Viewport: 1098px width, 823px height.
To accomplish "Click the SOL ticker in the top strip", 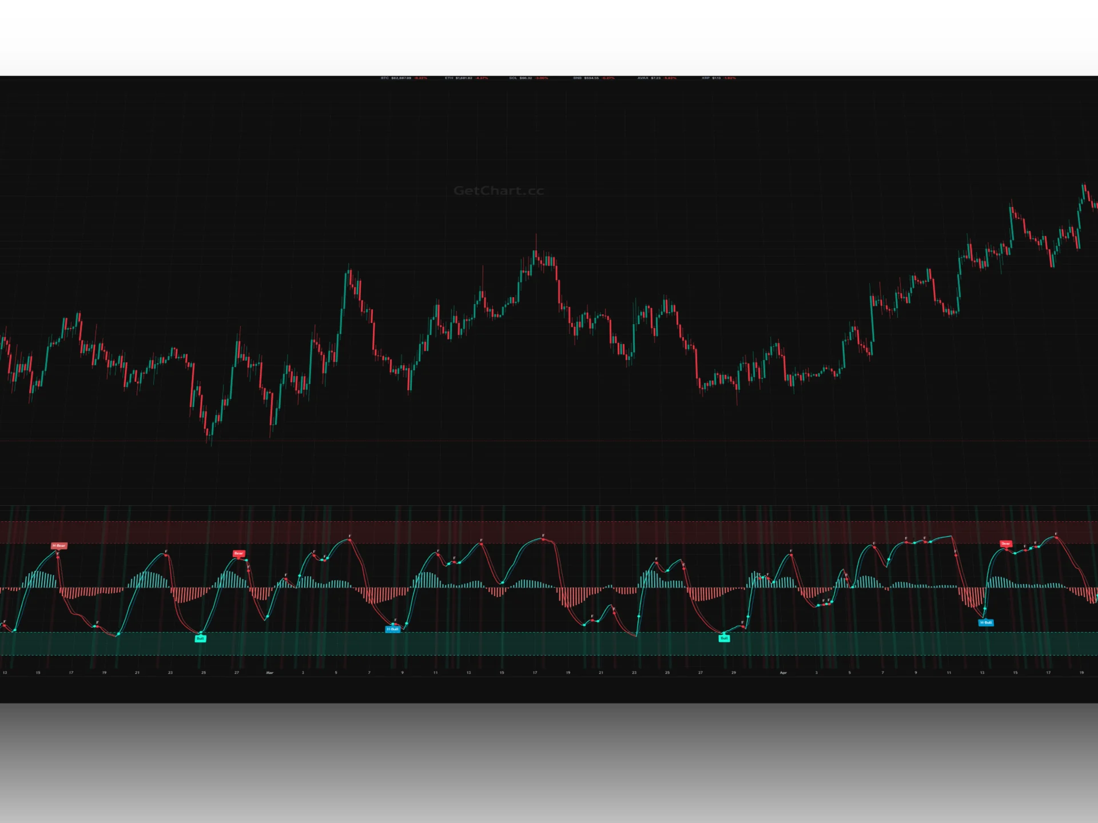I will point(528,78).
